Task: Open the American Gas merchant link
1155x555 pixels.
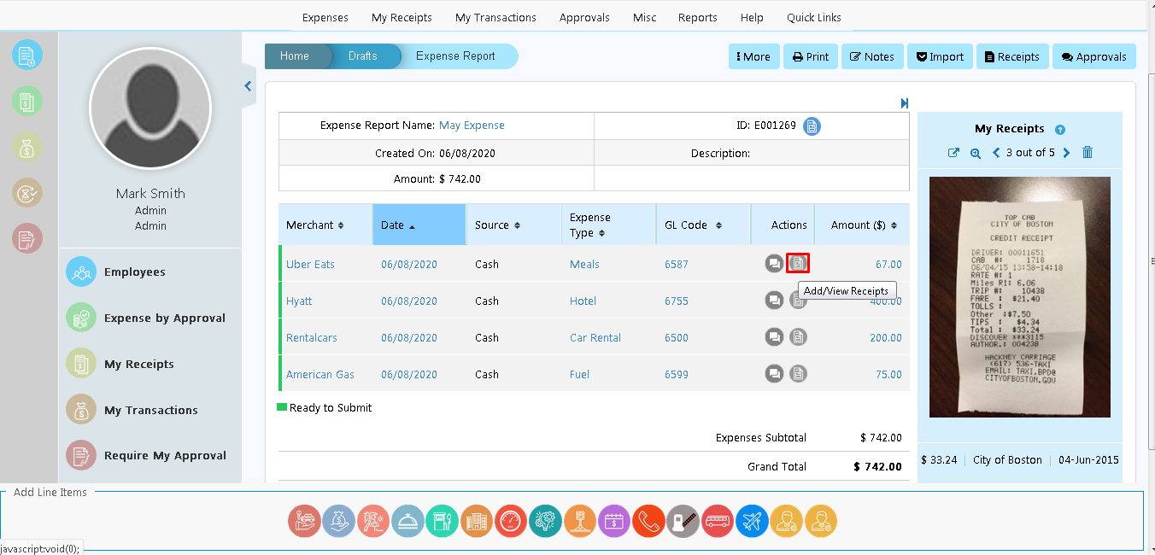Action: pos(320,375)
